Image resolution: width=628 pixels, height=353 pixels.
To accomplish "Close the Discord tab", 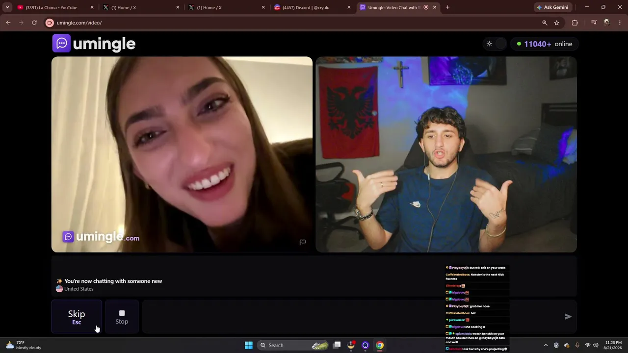I will (349, 7).
